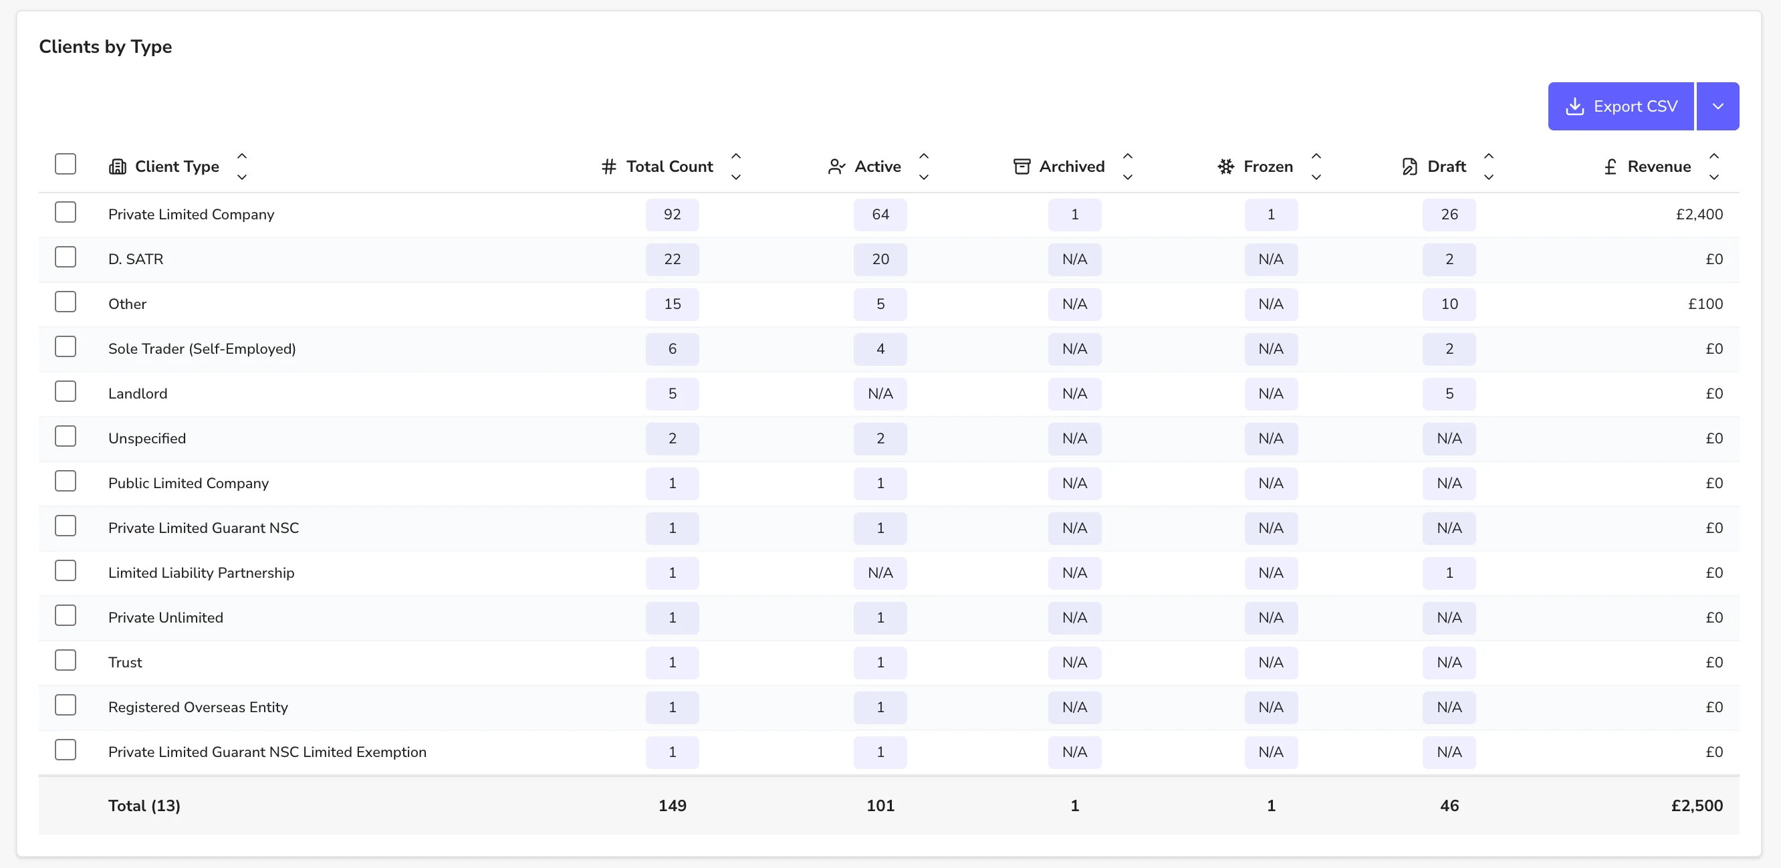Click the Client Type column header label
Screen dimensions: 1781x868
(x=177, y=167)
